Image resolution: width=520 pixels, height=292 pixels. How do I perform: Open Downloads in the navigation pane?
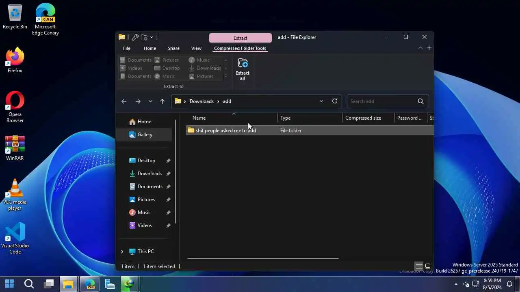(149, 174)
